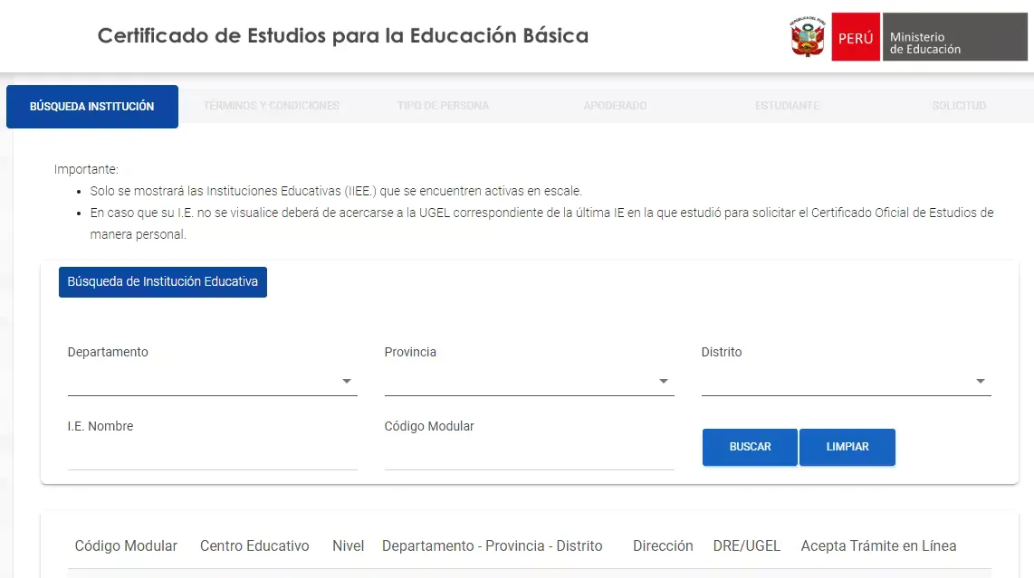1034x578 pixels.
Task: Click the BUSCAR button
Action: [750, 447]
